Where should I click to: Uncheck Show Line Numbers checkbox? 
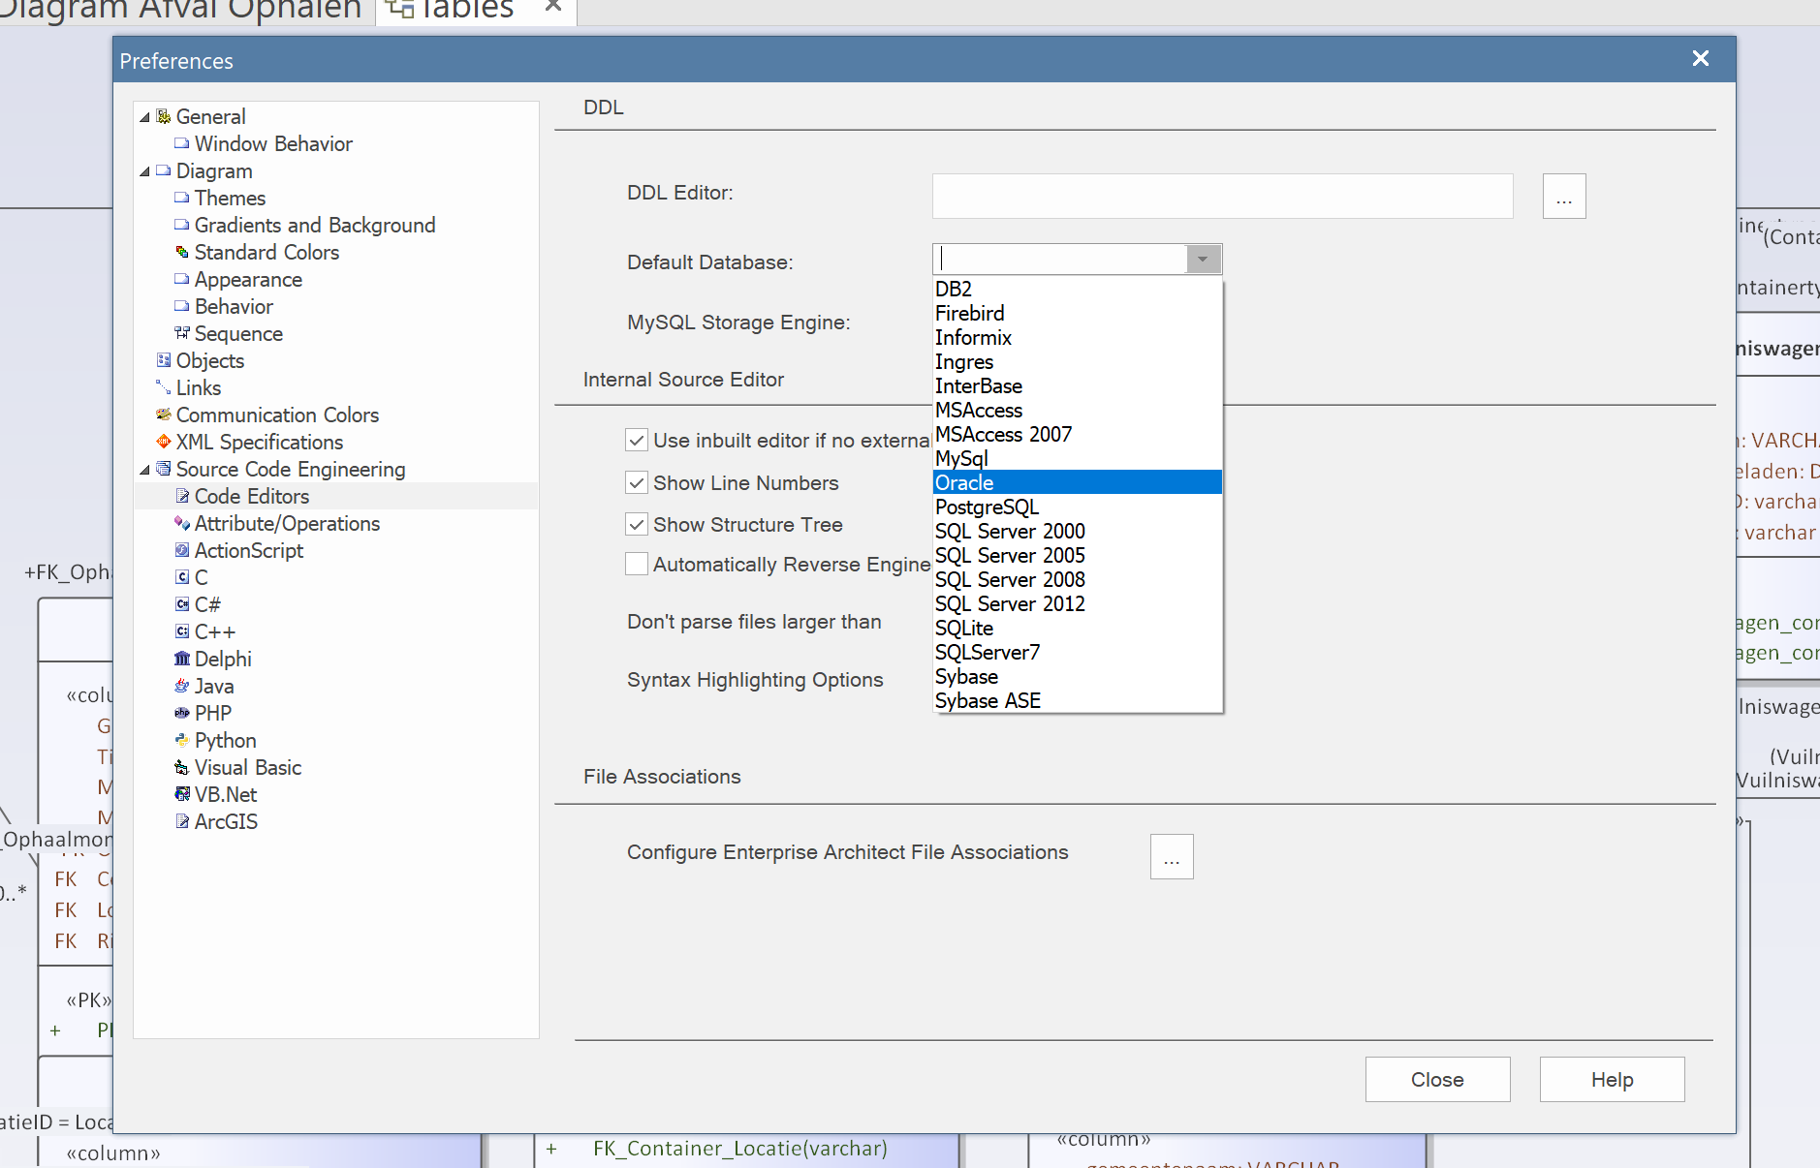pos(637,482)
